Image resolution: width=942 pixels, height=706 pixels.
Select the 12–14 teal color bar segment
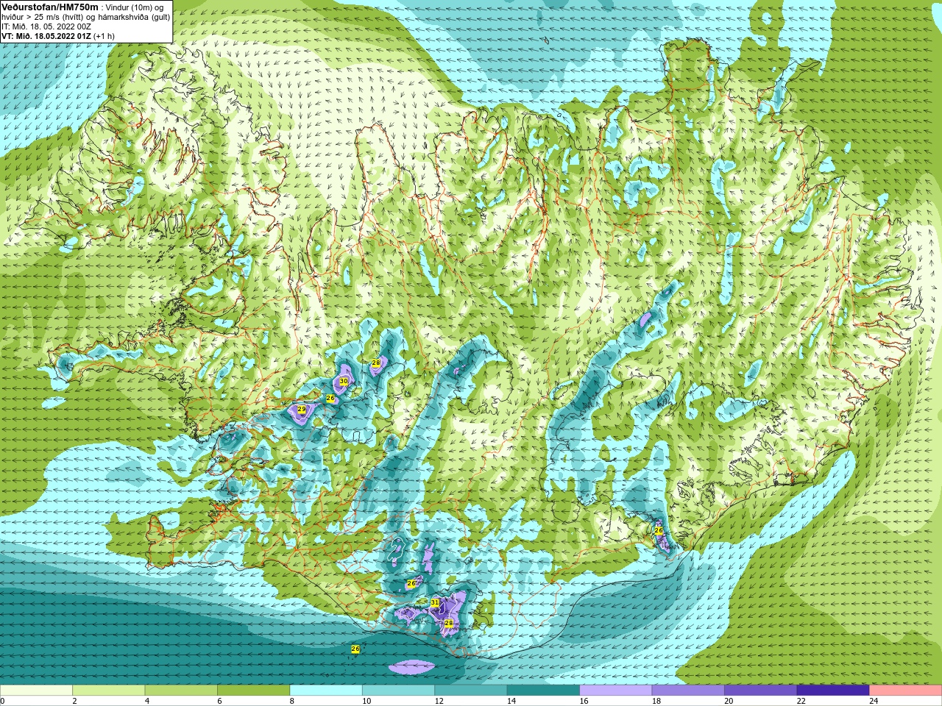click(471, 691)
